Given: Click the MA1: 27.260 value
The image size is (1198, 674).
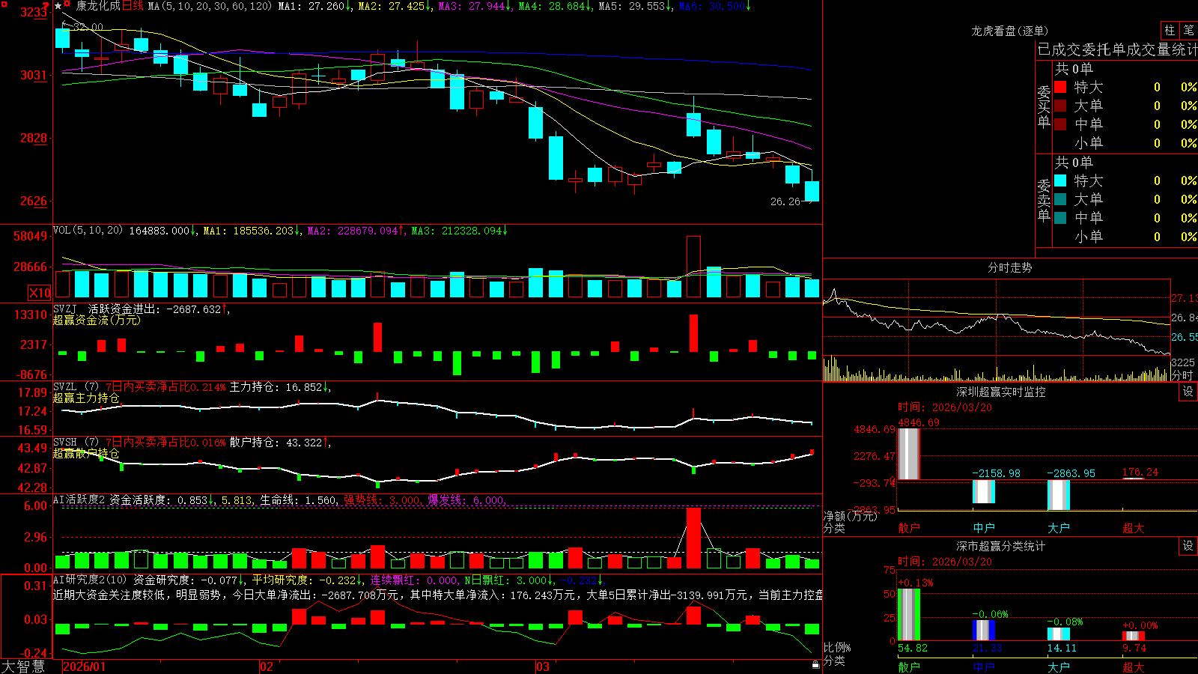Looking at the screenshot, I should pos(314,6).
